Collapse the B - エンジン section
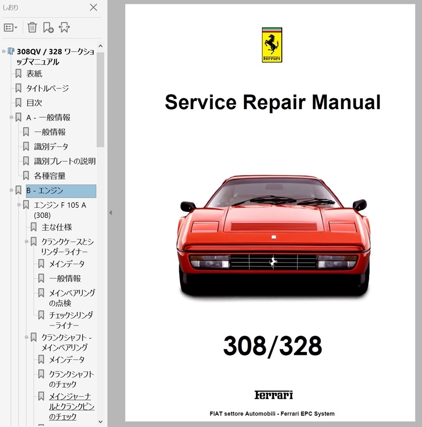 [11, 190]
